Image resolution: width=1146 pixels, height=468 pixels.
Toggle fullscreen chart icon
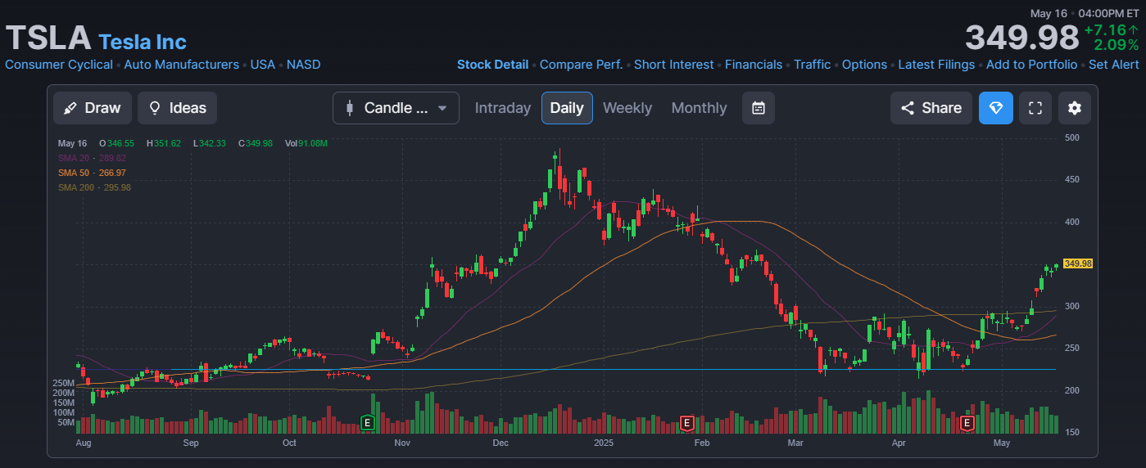[x=1035, y=108]
